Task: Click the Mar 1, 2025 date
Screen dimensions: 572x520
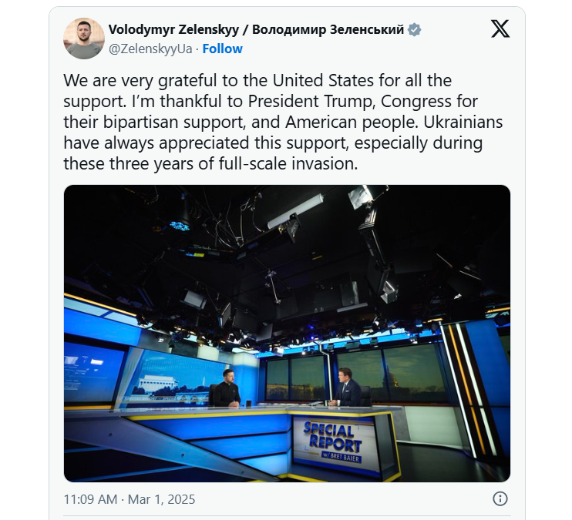Action: (x=162, y=499)
